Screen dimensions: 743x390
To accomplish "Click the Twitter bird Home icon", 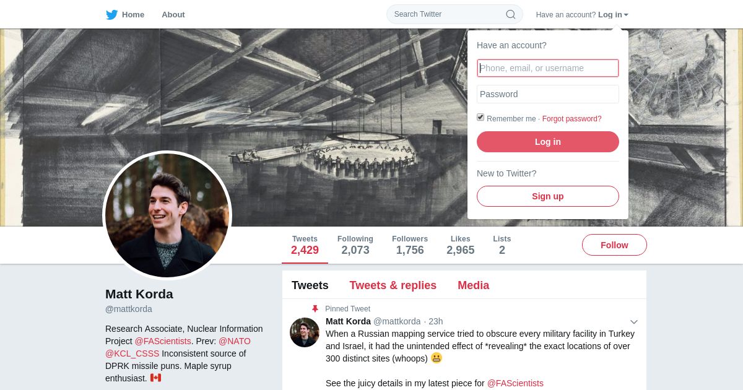I will [111, 14].
